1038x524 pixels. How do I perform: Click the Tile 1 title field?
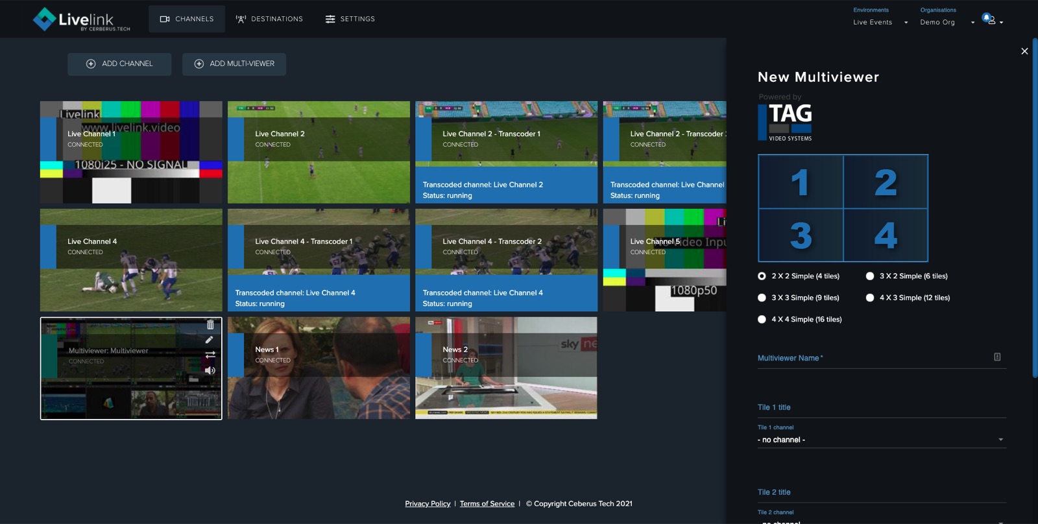click(882, 408)
